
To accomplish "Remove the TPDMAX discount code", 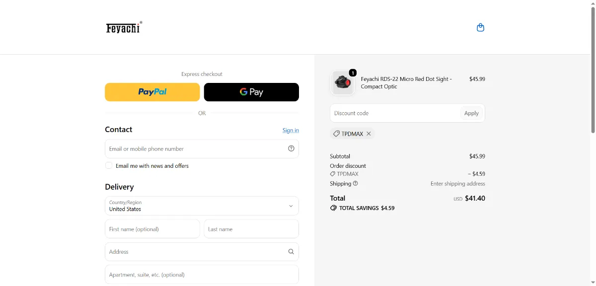I will click(x=369, y=134).
